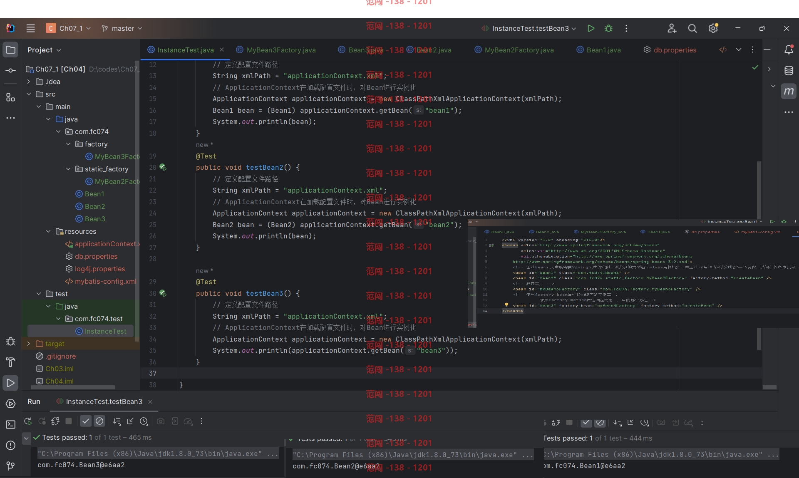This screenshot has height=478, width=799.
Task: Open test history clock icon
Action: pos(144,421)
